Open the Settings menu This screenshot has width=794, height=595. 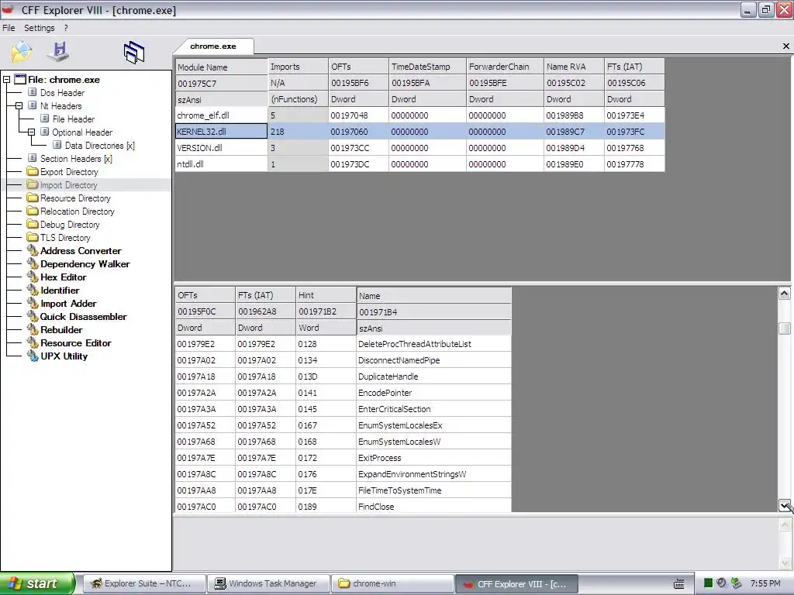(x=39, y=28)
